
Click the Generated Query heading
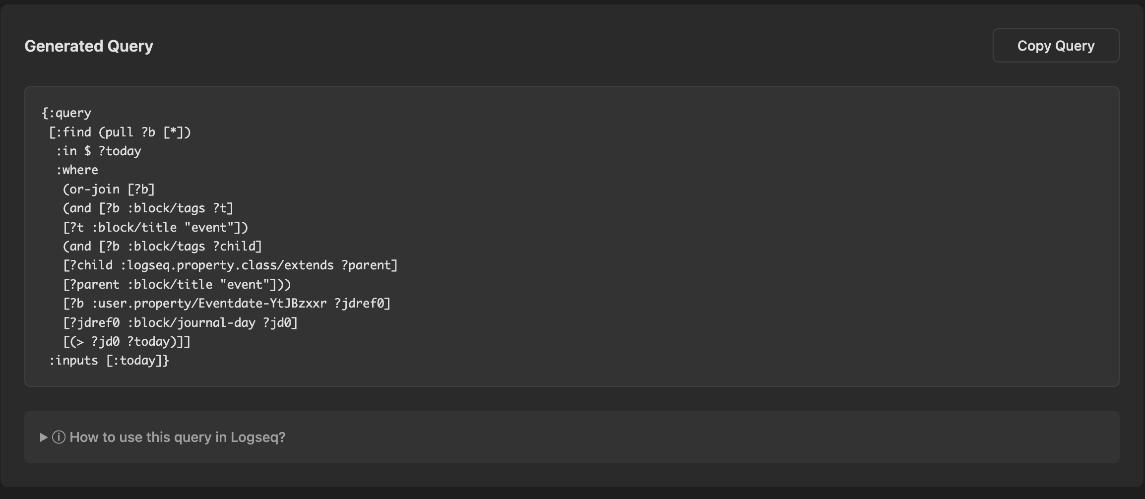89,46
